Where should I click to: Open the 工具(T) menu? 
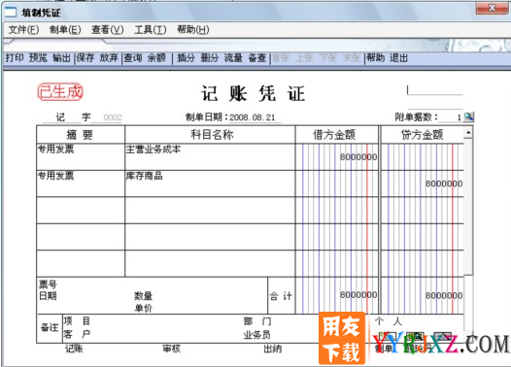(151, 30)
